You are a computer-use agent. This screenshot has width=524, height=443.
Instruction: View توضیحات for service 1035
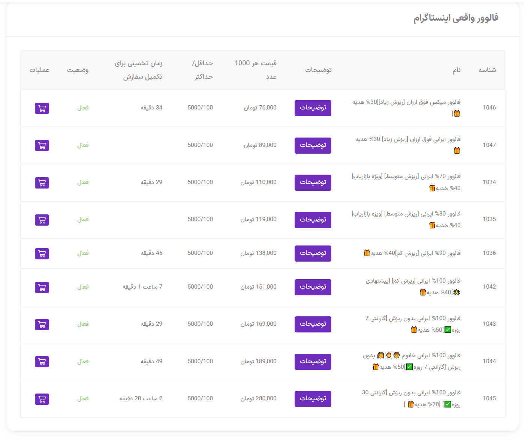point(313,220)
